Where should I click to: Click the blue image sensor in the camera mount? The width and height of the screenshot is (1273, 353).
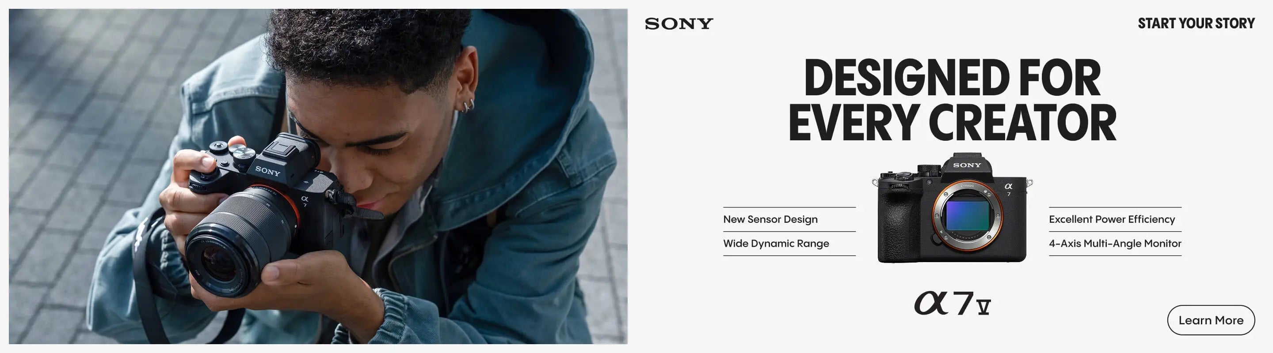967,215
